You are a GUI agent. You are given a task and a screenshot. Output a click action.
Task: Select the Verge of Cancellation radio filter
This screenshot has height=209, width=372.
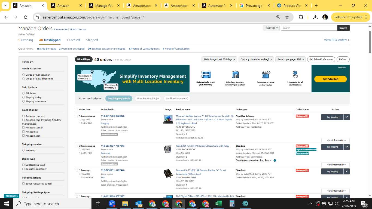point(23,75)
